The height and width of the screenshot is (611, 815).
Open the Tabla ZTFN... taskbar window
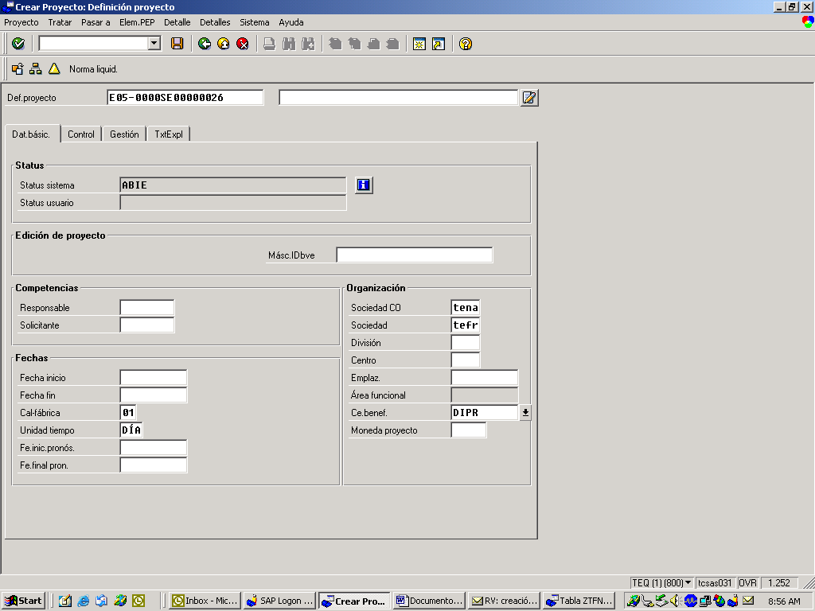[579, 601]
